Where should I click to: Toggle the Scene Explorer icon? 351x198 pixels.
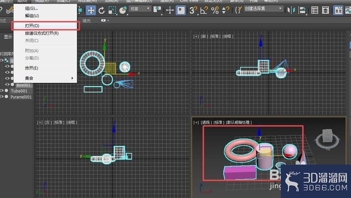(315, 10)
